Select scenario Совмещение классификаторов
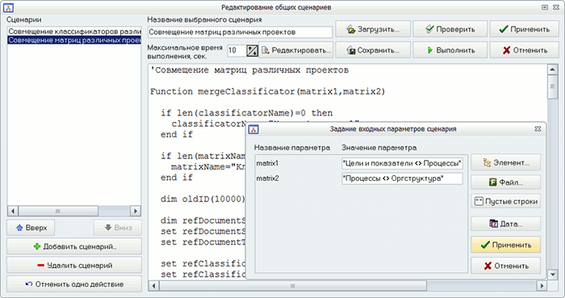 click(x=74, y=31)
